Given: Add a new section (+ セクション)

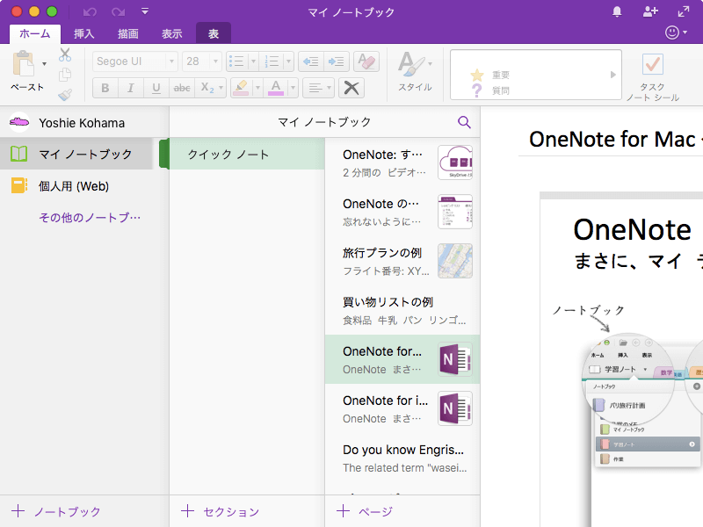Looking at the screenshot, I should 221,511.
